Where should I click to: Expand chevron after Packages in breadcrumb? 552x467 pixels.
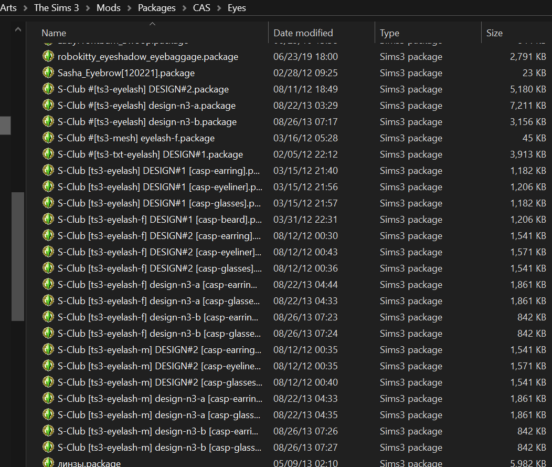point(185,8)
